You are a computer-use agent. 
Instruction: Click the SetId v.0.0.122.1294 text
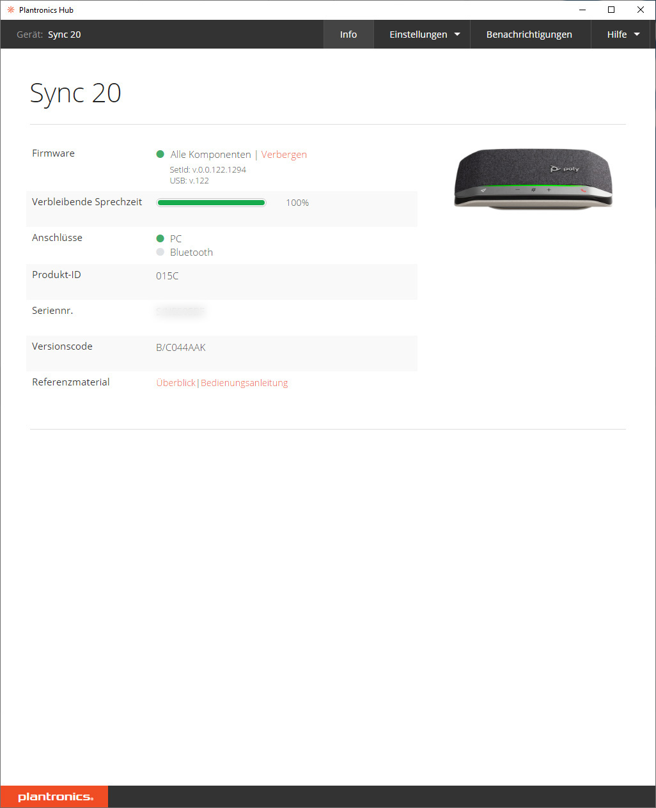tap(208, 170)
